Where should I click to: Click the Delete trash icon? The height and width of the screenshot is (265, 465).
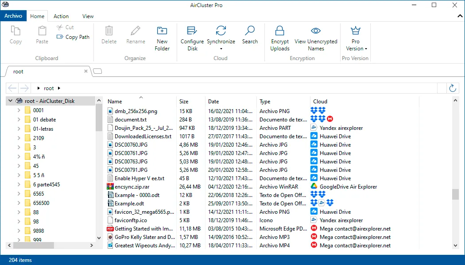[x=109, y=31]
